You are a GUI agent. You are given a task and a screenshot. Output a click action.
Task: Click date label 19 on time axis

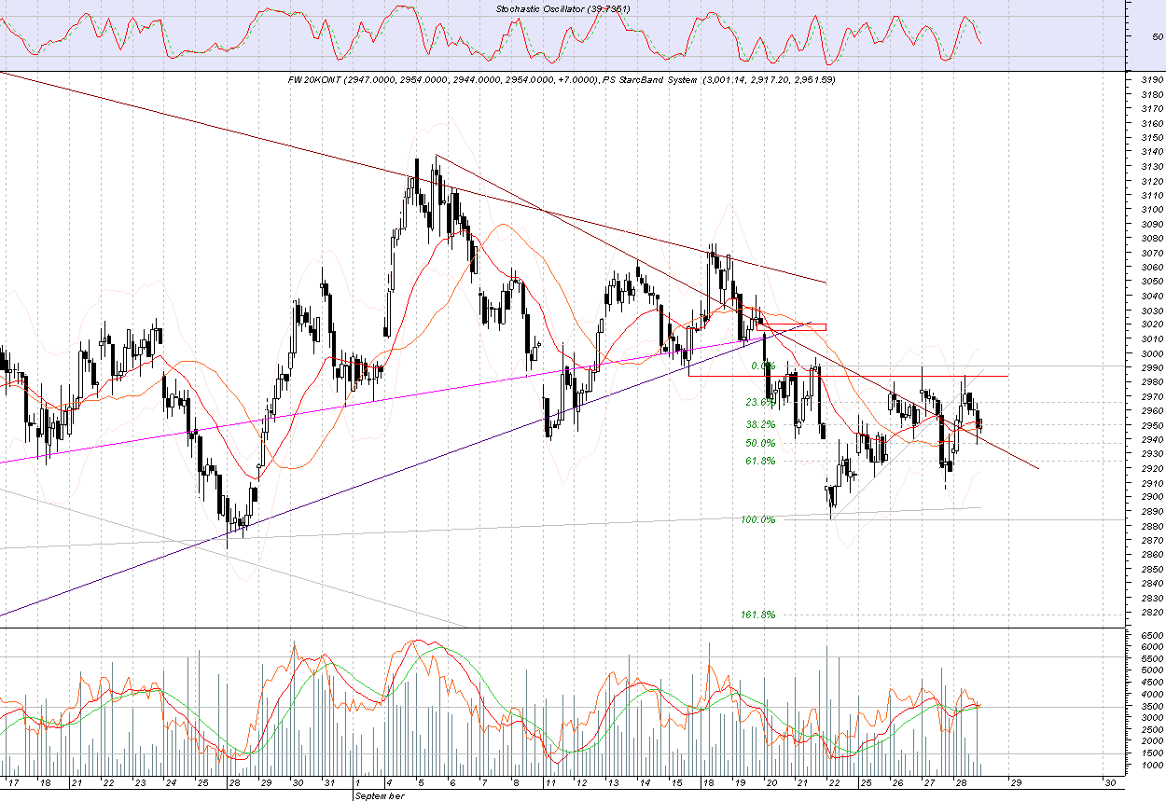[739, 783]
